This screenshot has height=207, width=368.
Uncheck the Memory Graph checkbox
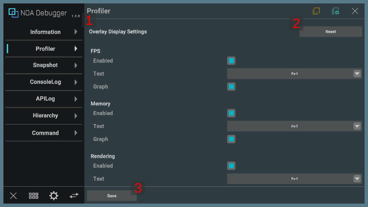pos(231,139)
